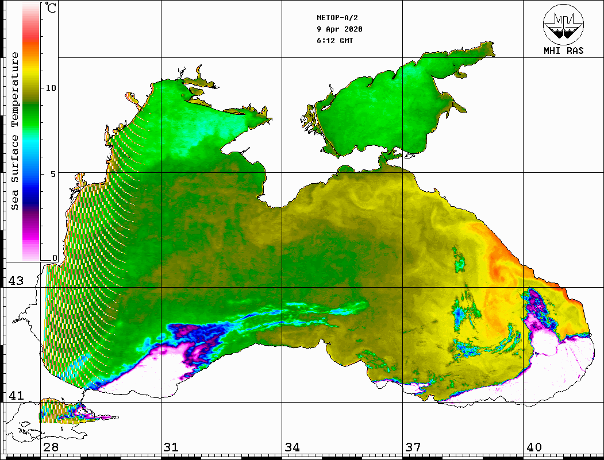The image size is (604, 460).
Task: Select the '6:12 GMT' time text
Action: point(334,40)
